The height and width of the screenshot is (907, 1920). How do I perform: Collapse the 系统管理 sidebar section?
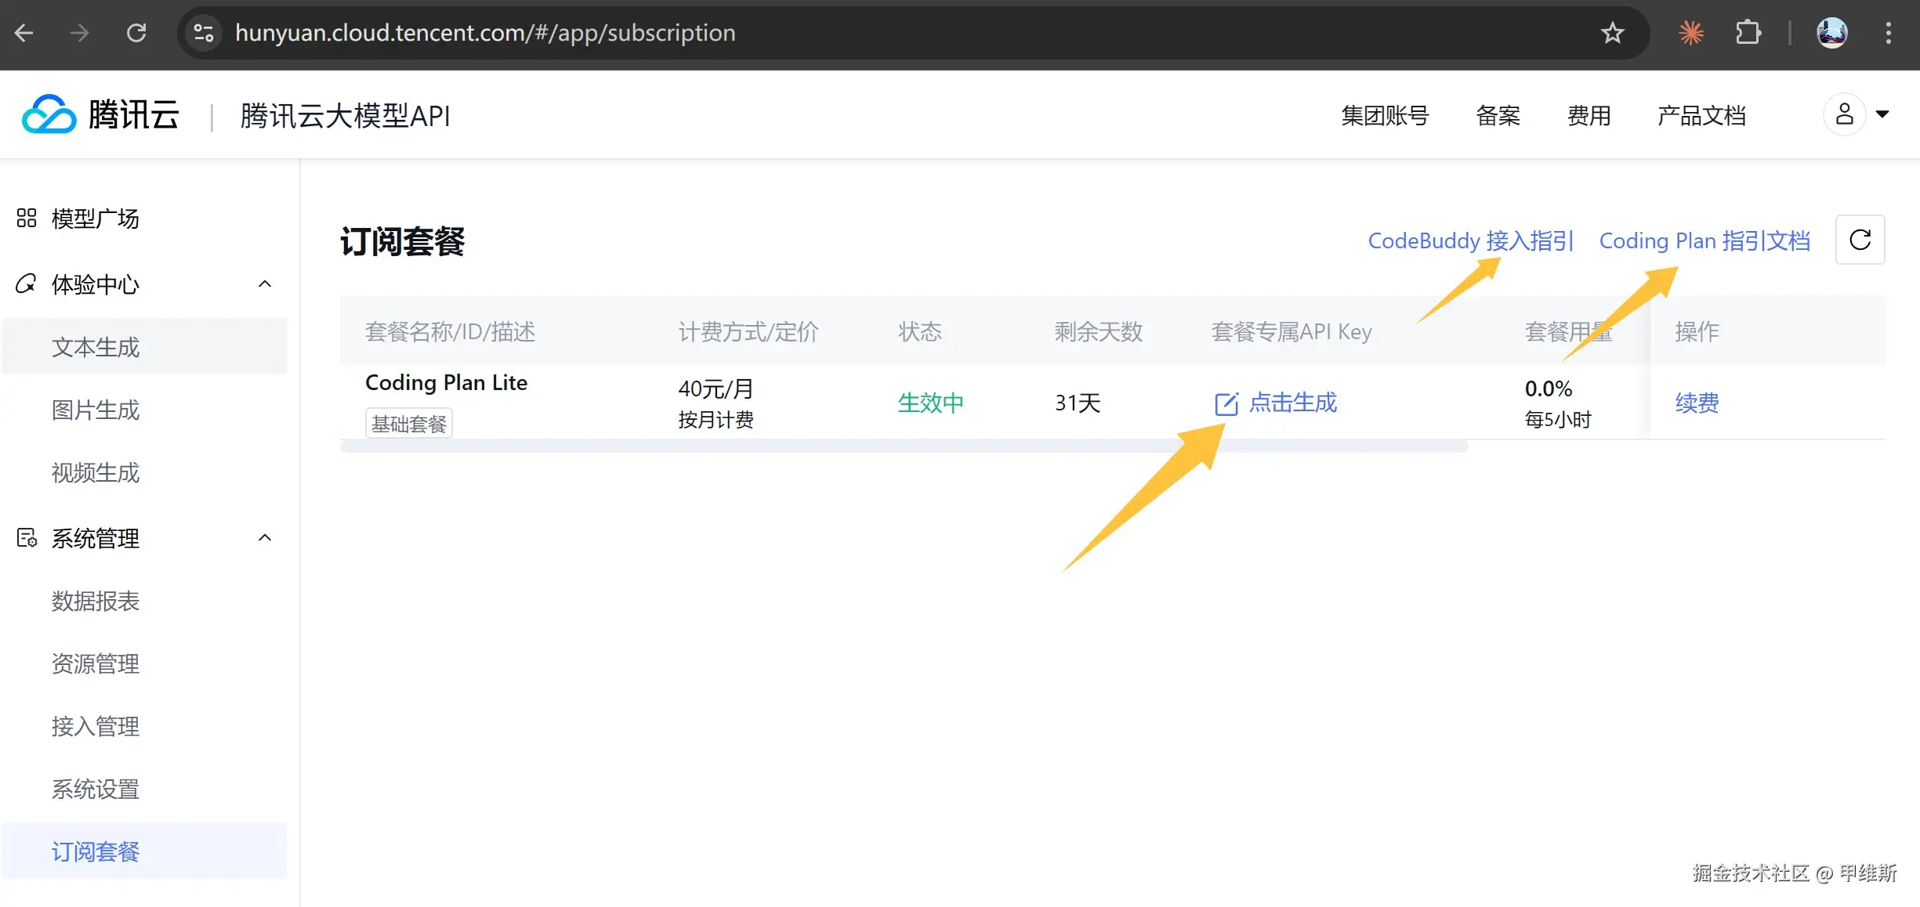[x=265, y=537]
